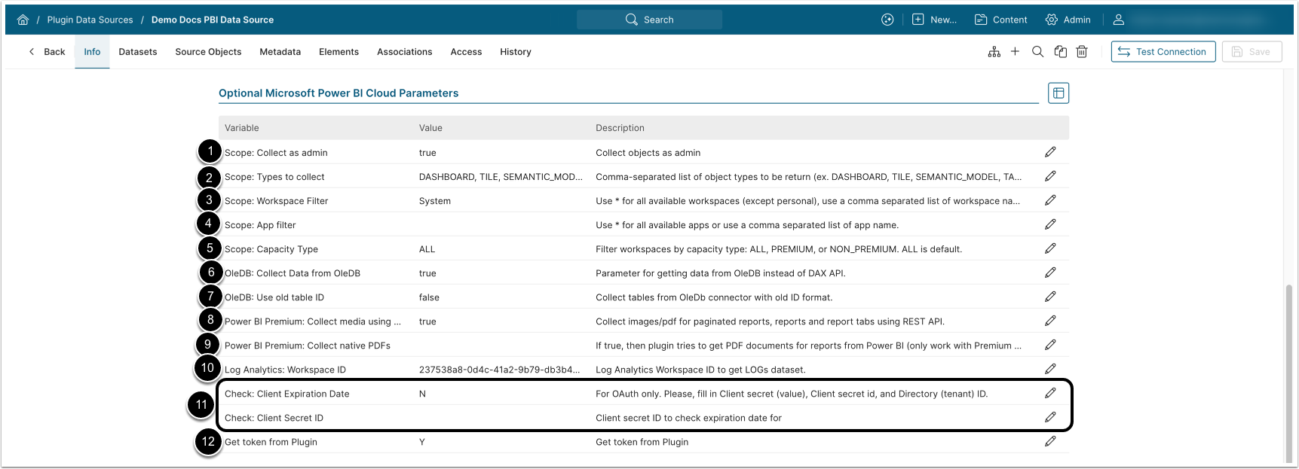Open the Source Objects tab
The image size is (1299, 469).
[208, 52]
